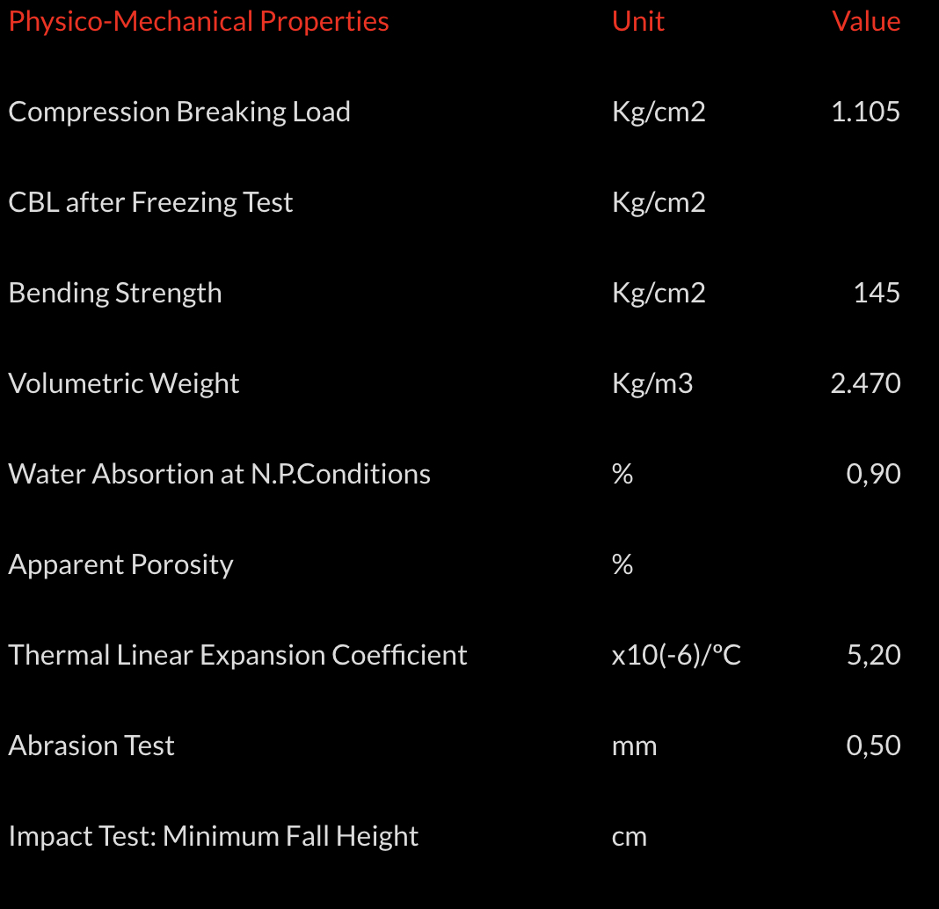Screen dimensions: 939x909
Task: Click the Value column header
Action: (x=866, y=21)
